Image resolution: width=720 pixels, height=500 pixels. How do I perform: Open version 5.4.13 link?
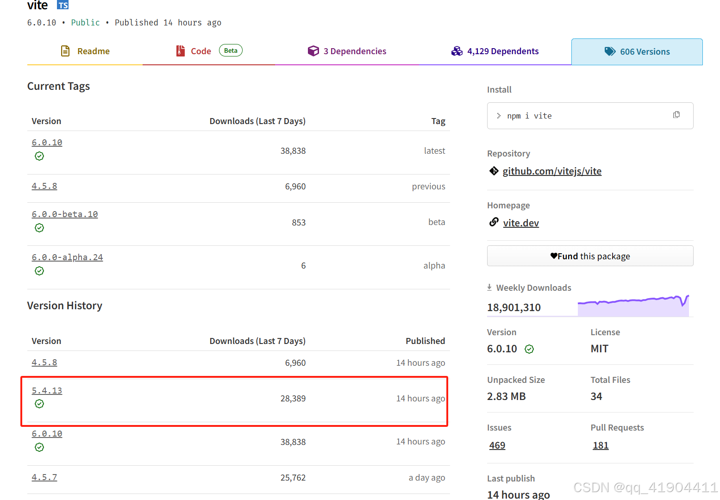pyautogui.click(x=47, y=391)
